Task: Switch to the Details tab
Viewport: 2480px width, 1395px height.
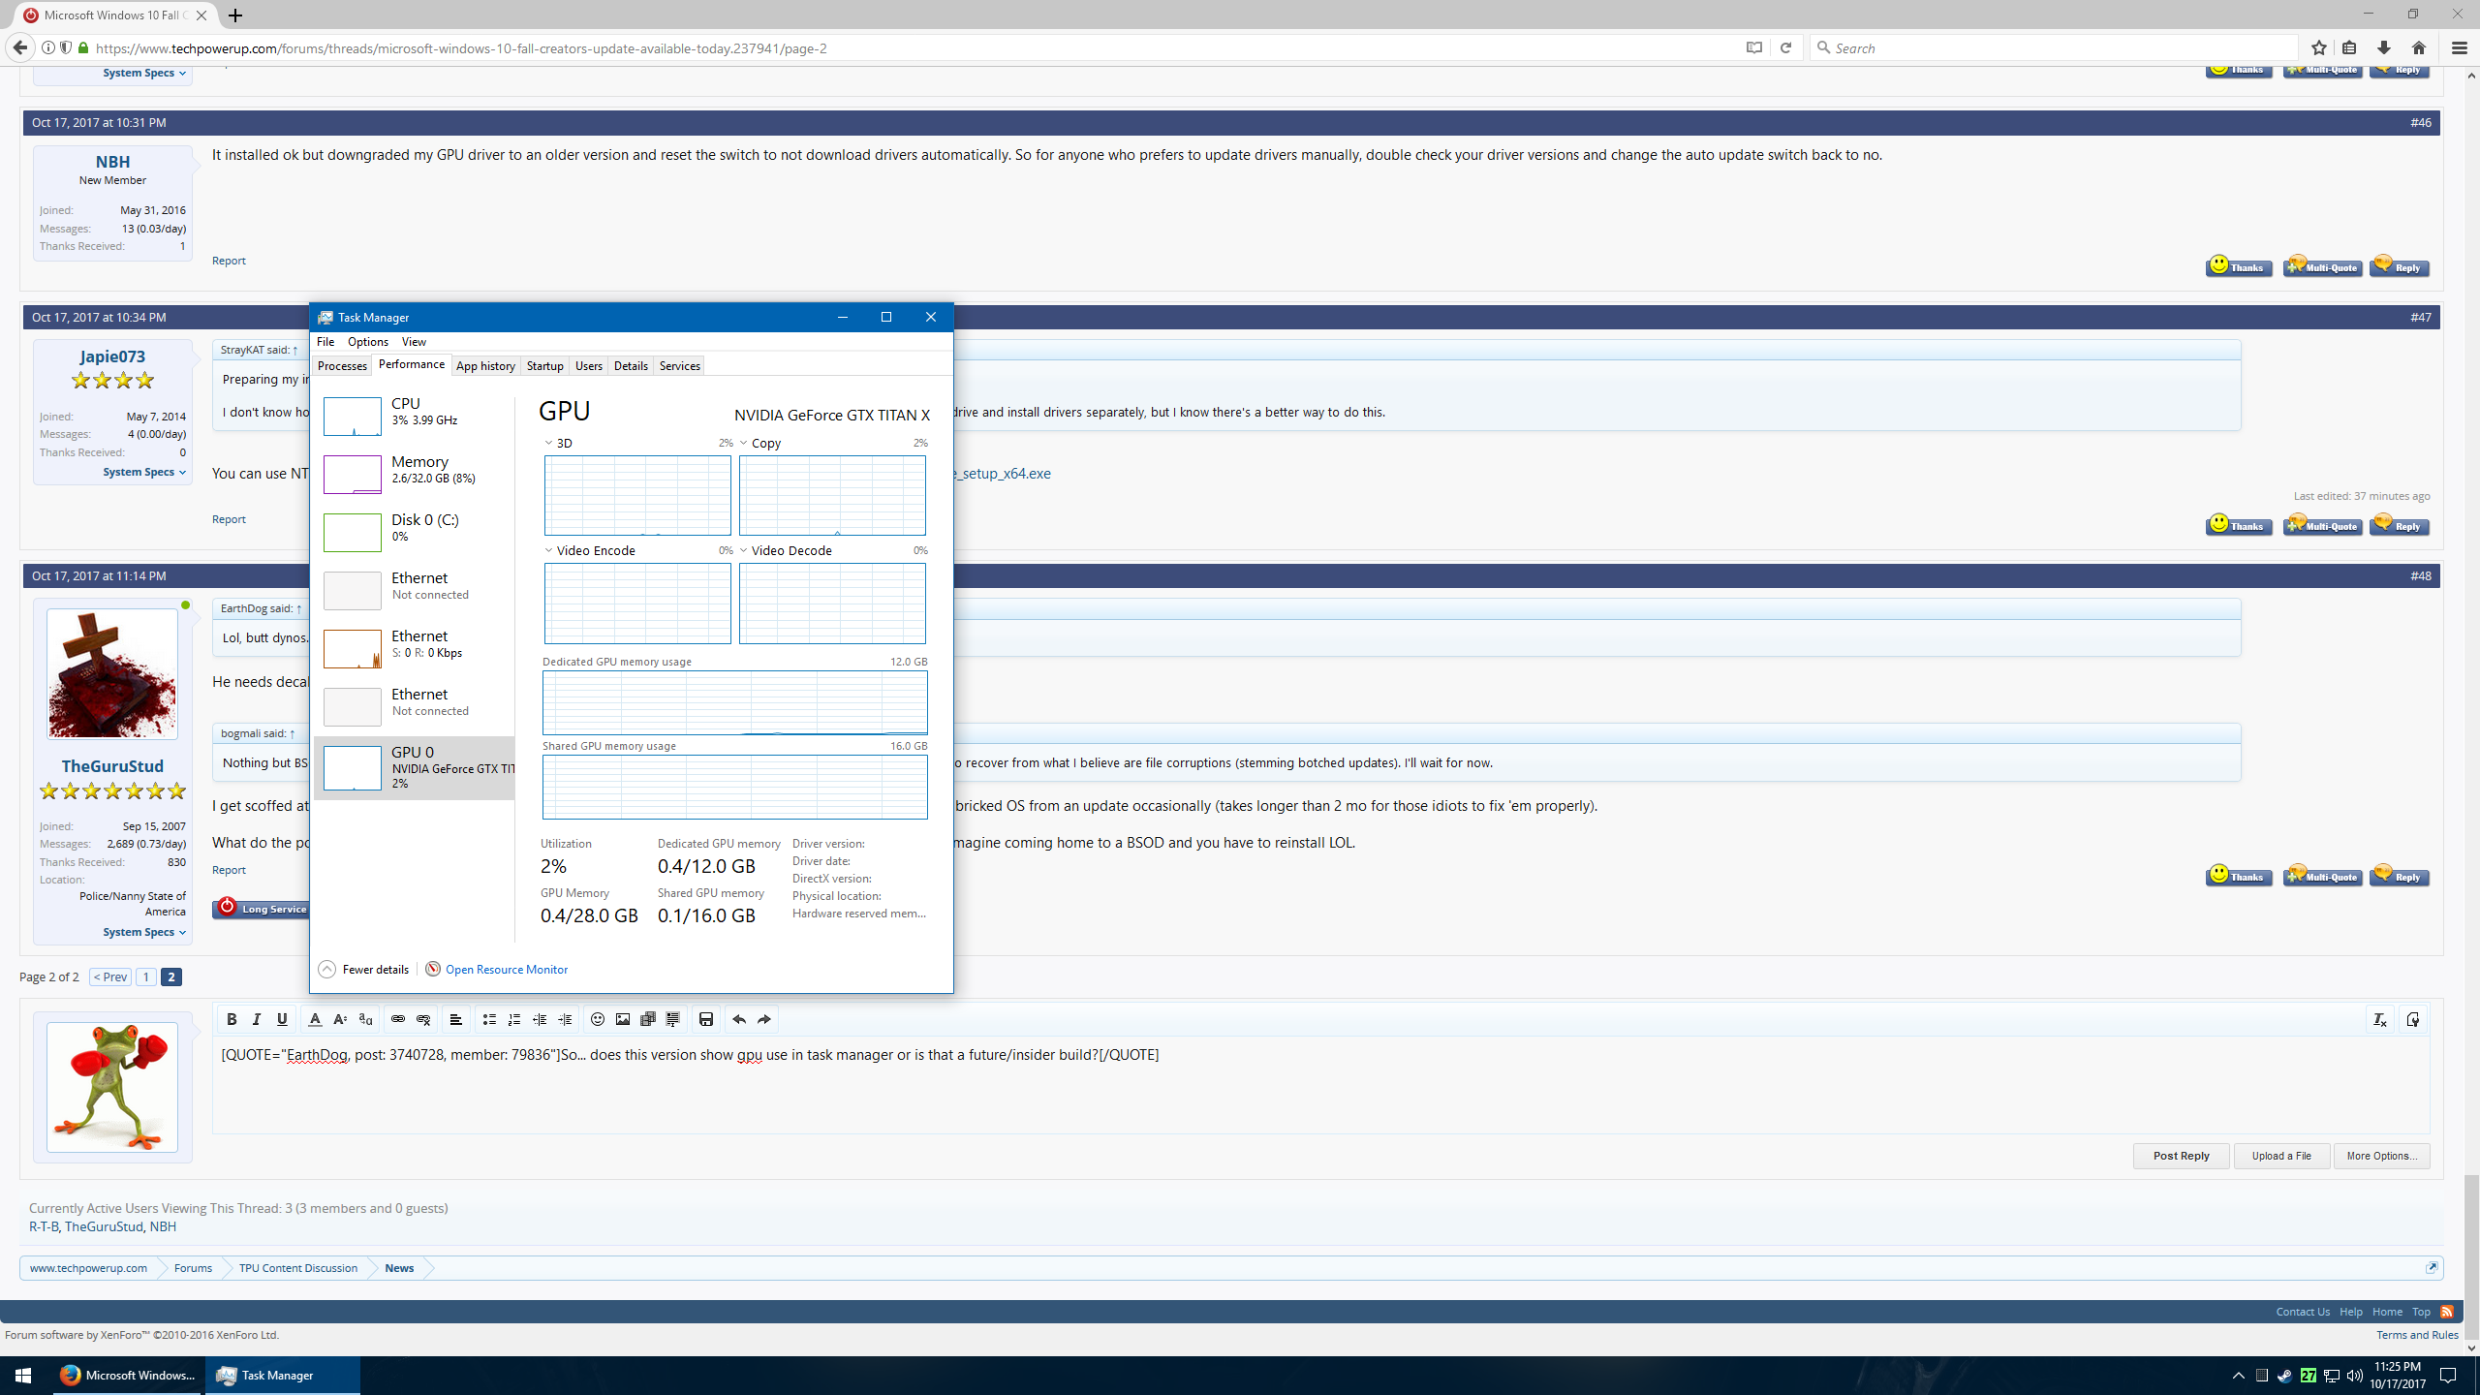Action: (631, 366)
